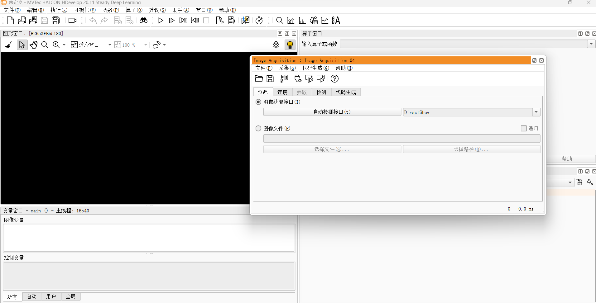Expand the DirectShow interface dropdown
Image resolution: width=596 pixels, height=303 pixels.
pos(536,112)
